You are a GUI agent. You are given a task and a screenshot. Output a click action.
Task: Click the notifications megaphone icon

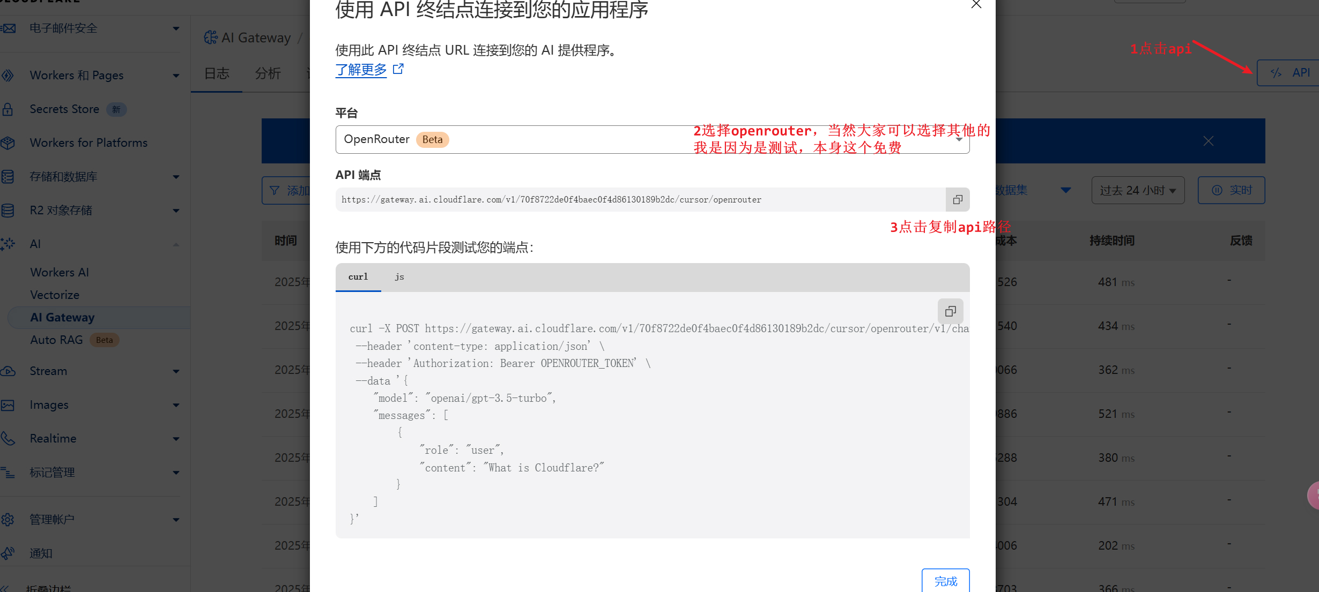(8, 553)
